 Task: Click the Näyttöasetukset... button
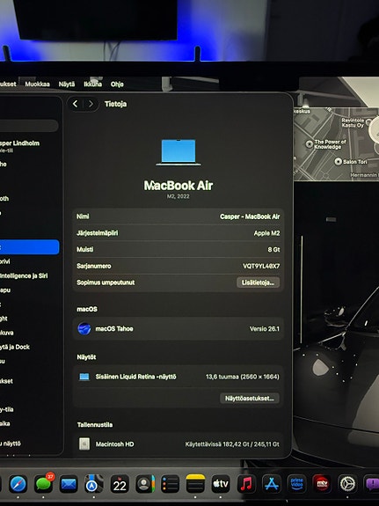(x=250, y=399)
